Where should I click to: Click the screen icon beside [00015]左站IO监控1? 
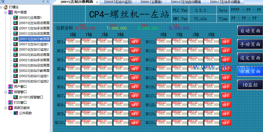pyautogui.click(x=16, y=44)
